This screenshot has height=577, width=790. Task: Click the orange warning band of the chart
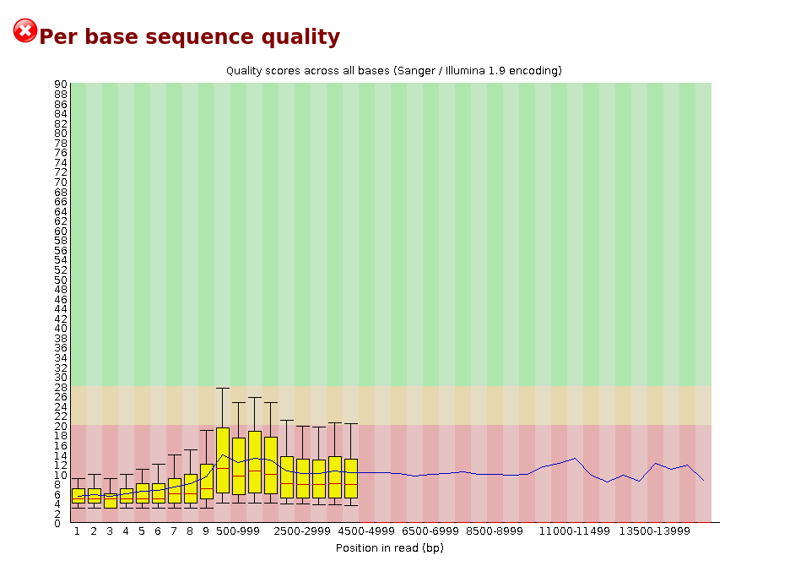point(391,406)
